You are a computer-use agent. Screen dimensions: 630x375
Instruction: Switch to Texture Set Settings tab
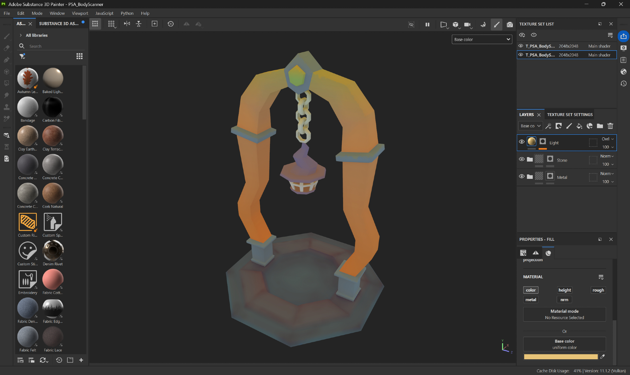[x=570, y=115]
